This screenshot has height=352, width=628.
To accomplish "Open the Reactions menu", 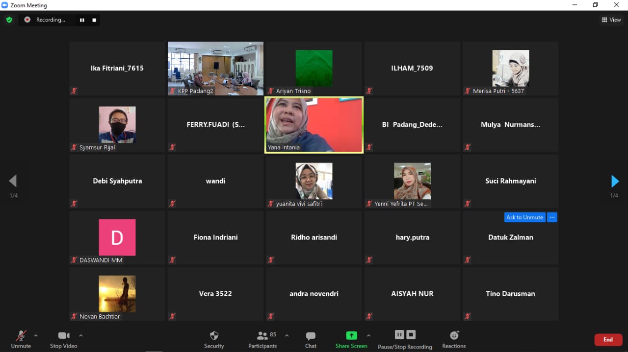I will click(454, 339).
